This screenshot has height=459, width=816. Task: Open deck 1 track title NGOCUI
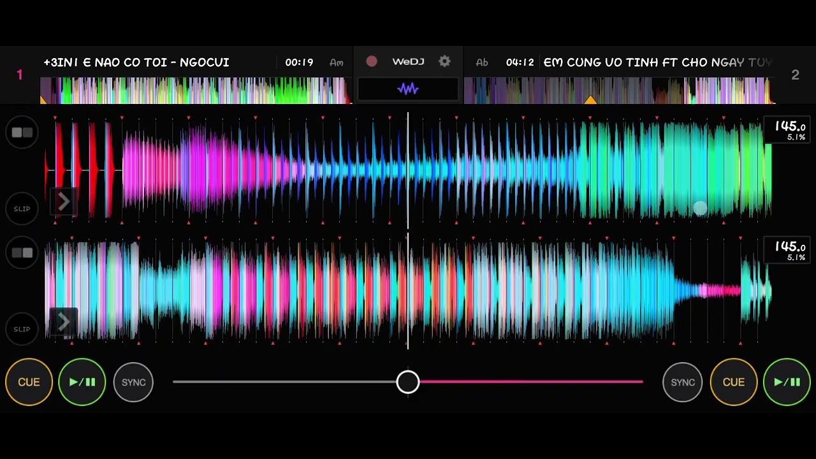point(136,62)
